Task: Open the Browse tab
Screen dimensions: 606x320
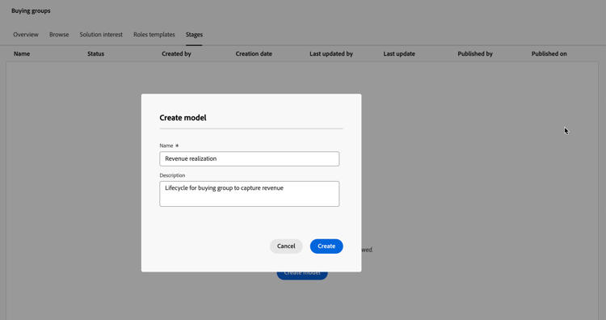Action: (x=59, y=35)
